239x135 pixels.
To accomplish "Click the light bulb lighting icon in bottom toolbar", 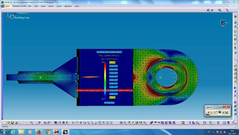I will pos(129,123).
